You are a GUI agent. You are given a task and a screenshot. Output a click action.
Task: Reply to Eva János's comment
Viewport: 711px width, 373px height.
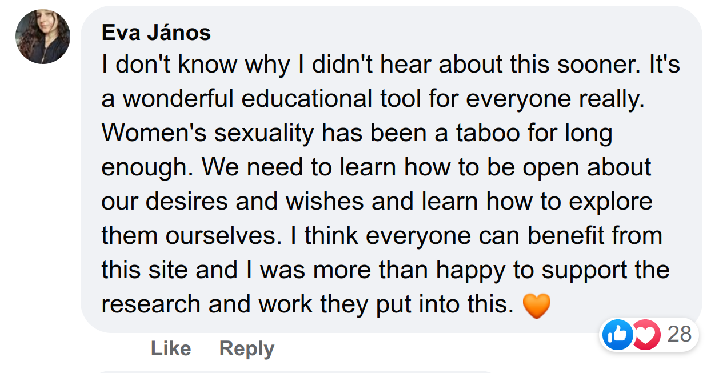coord(247,348)
